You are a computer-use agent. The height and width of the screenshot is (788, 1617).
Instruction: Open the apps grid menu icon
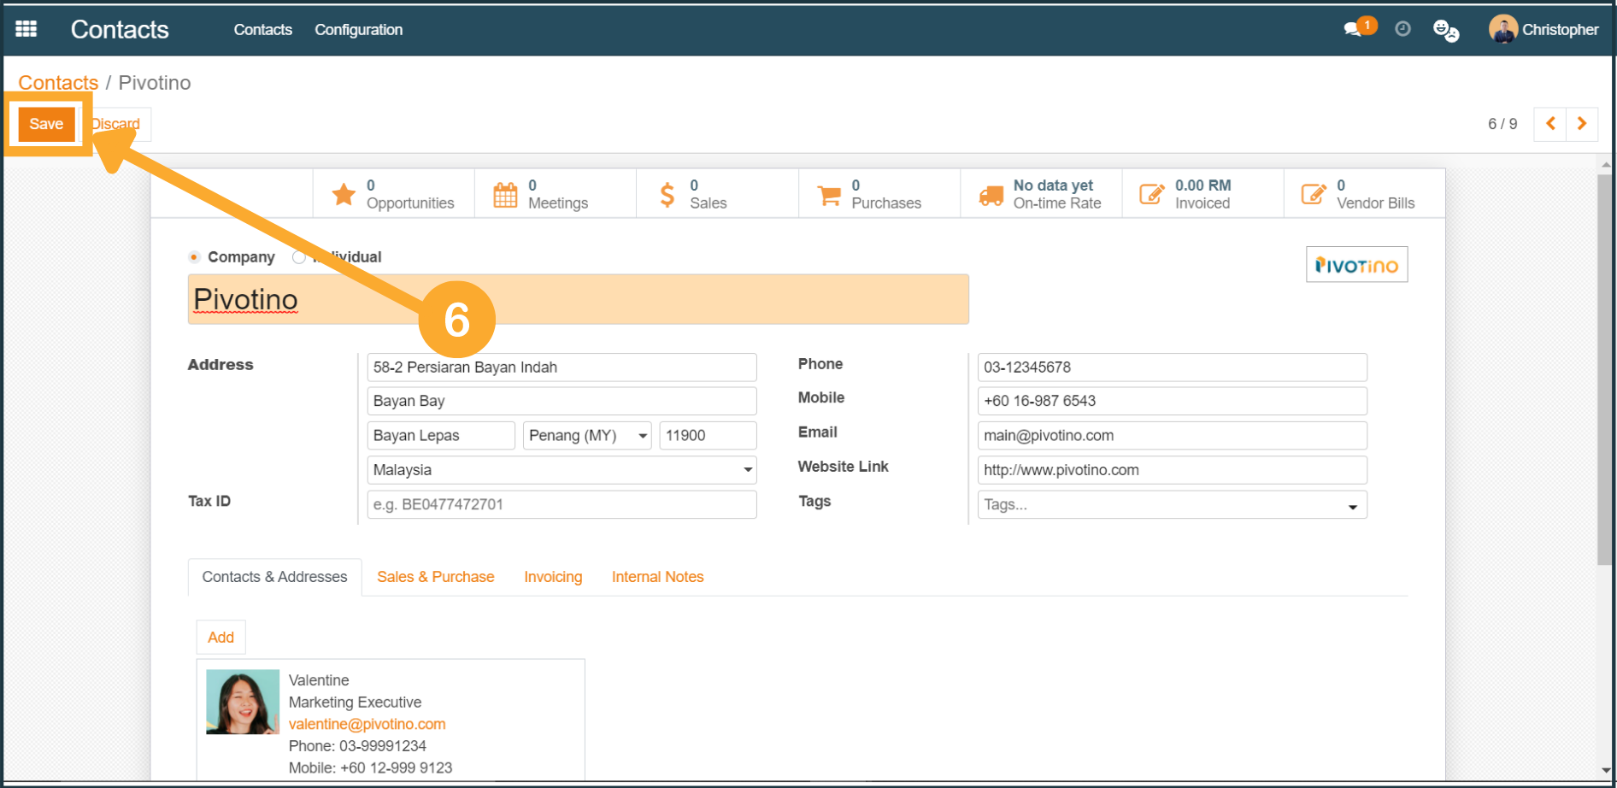(26, 29)
